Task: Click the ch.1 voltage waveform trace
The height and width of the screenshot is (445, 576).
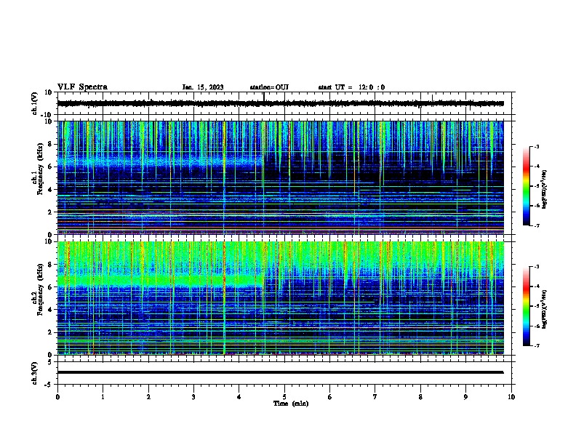Action: click(x=280, y=103)
